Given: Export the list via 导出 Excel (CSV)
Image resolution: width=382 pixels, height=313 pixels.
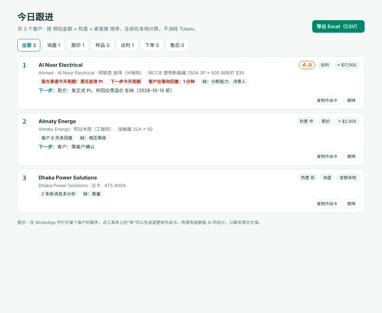Looking at the screenshot, I should coord(338,26).
